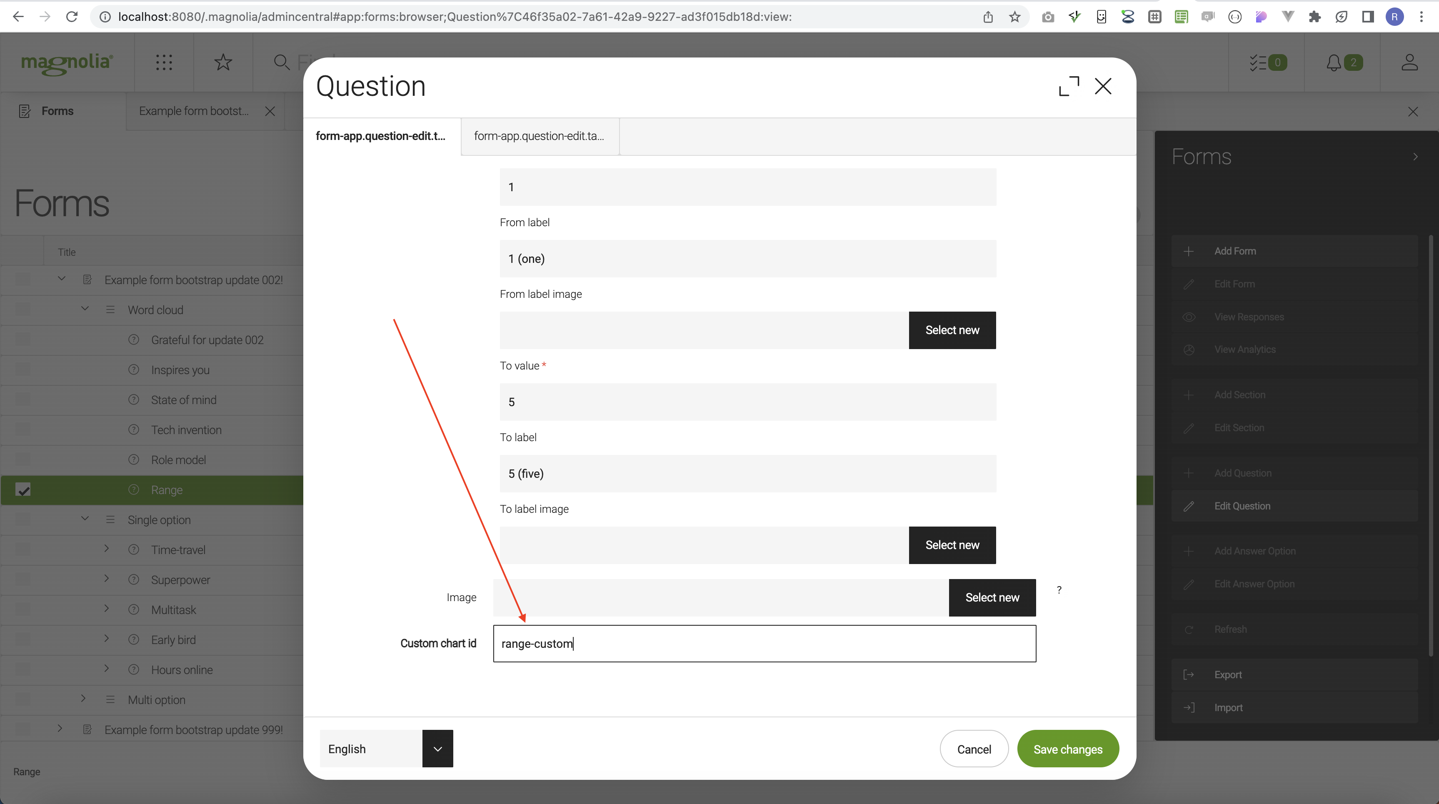
Task: Switch to the second question-edit tab
Action: point(539,136)
